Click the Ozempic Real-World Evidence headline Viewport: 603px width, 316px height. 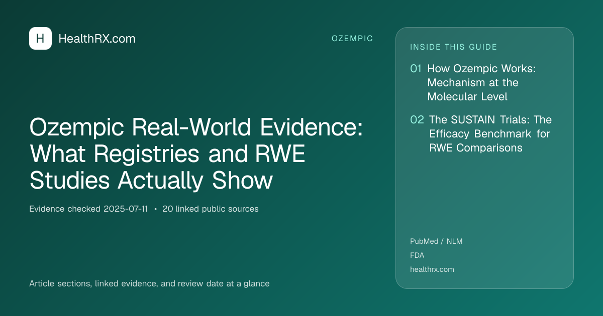[196, 154]
